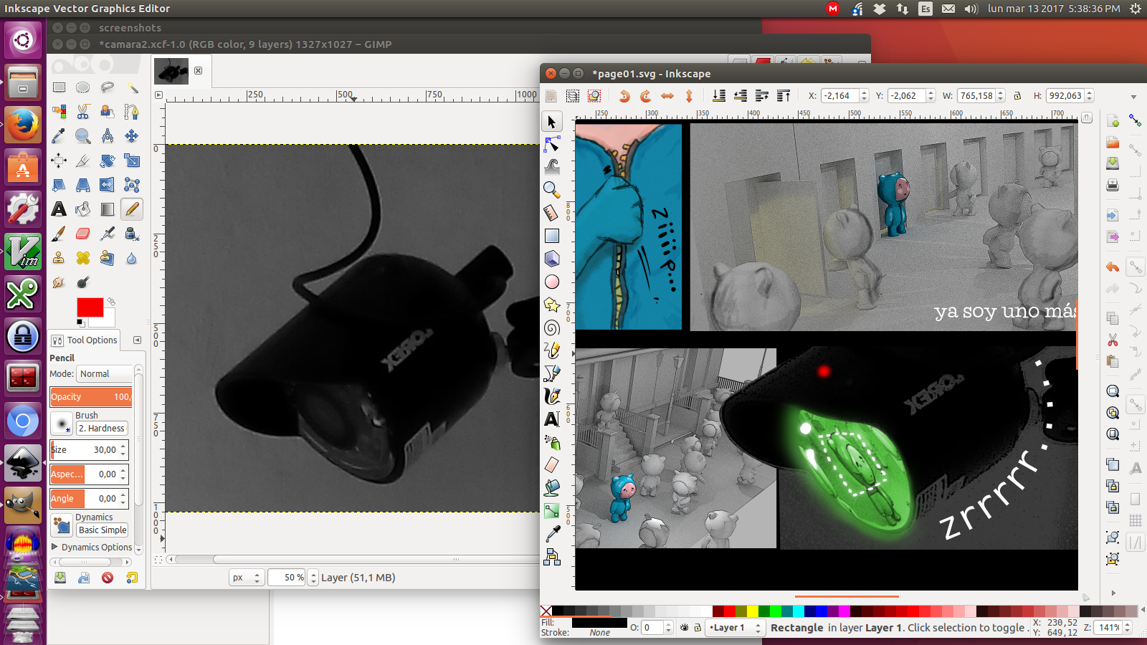Open Tool Options tab menu arrow
Image resolution: width=1147 pixels, height=645 pixels.
[138, 340]
